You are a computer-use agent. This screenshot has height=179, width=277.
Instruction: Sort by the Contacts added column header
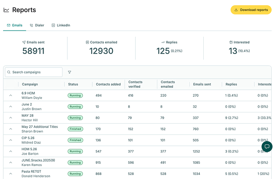pyautogui.click(x=108, y=84)
